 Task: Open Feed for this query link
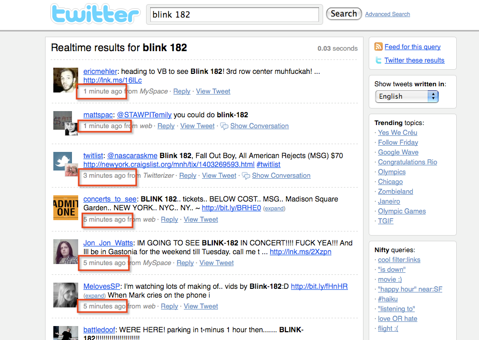(412, 47)
